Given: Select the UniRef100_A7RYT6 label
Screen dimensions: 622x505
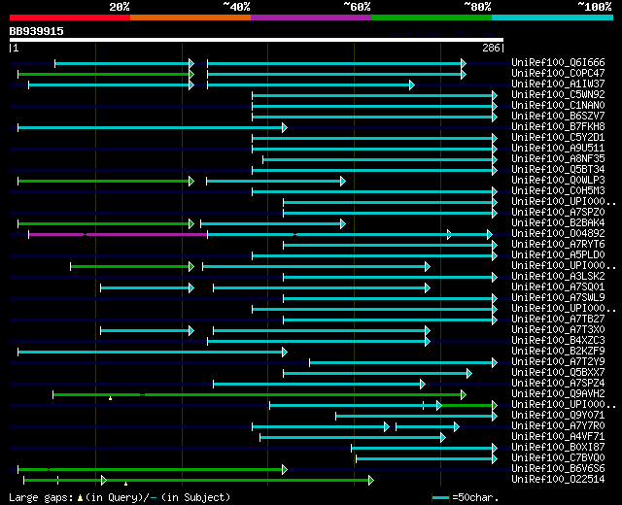Looking at the screenshot, I should pos(558,244).
